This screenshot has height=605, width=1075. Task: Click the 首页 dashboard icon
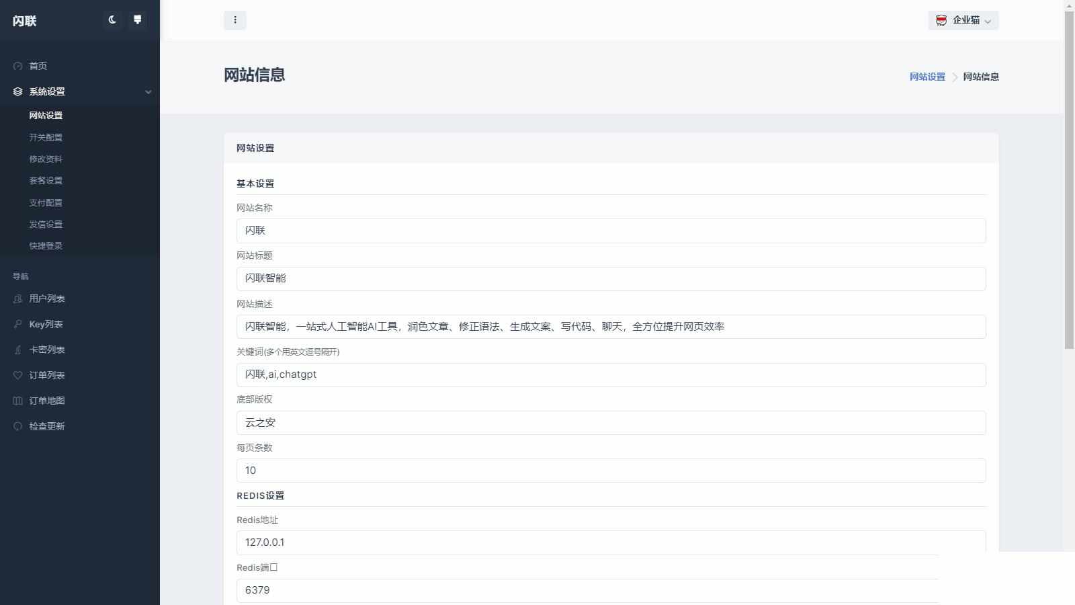coord(18,66)
